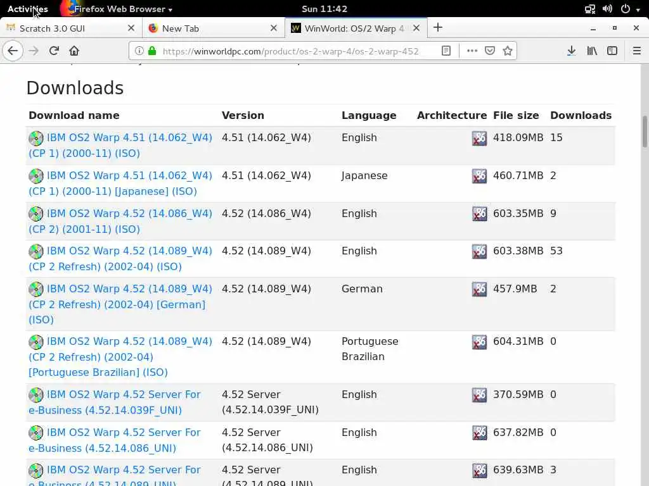Screen dimensions: 649x486
Task: Open the Activities overview
Action: 28,9
